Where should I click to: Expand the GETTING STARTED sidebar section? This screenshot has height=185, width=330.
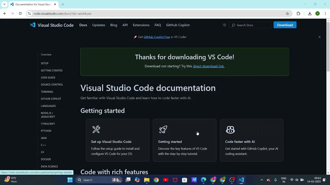coord(52,70)
